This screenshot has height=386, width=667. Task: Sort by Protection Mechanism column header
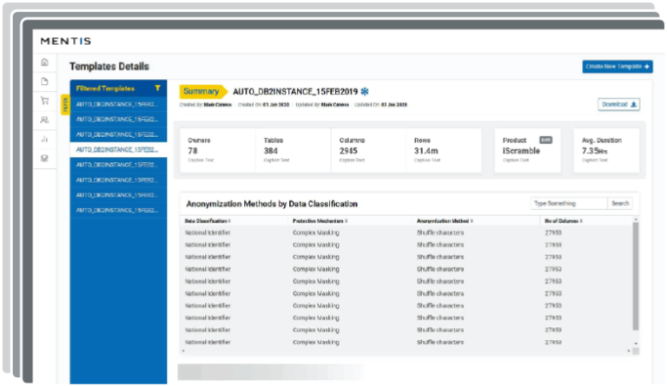[x=320, y=221]
